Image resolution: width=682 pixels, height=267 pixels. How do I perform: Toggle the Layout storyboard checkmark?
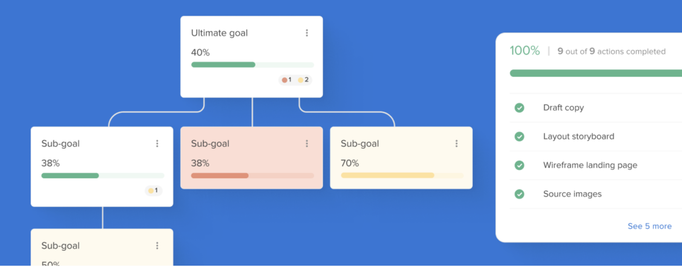click(519, 136)
